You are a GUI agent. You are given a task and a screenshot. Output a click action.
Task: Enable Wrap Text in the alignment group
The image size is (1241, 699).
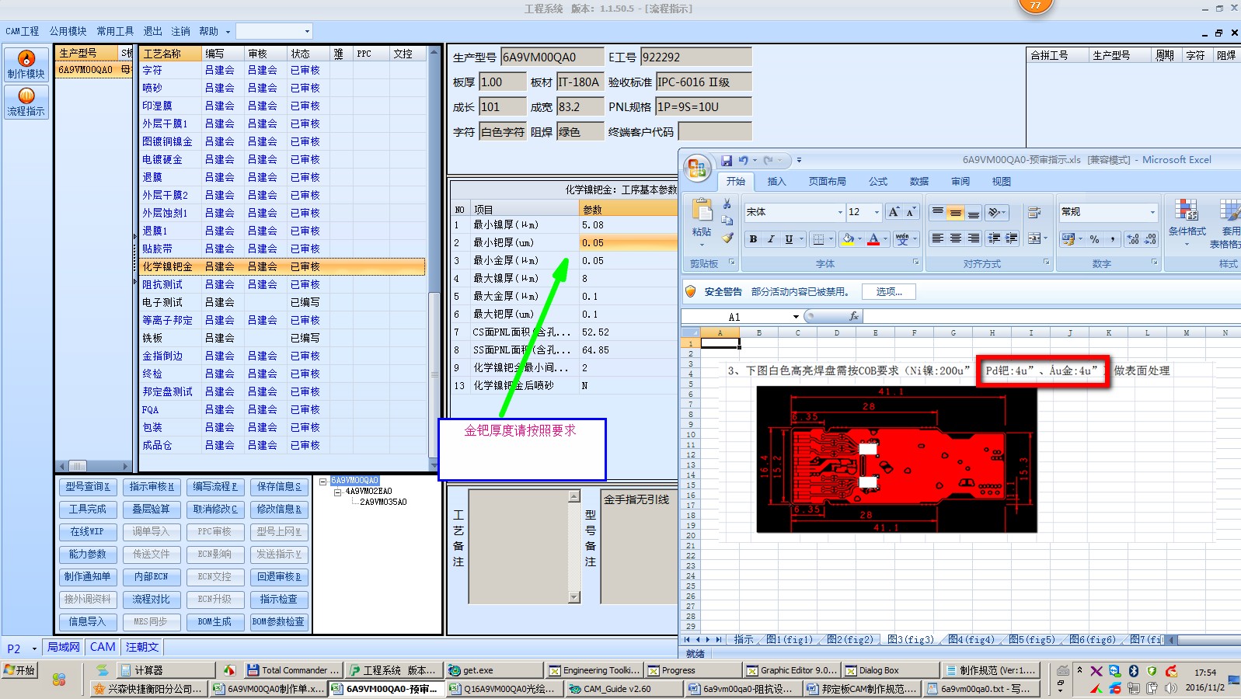click(x=1034, y=212)
